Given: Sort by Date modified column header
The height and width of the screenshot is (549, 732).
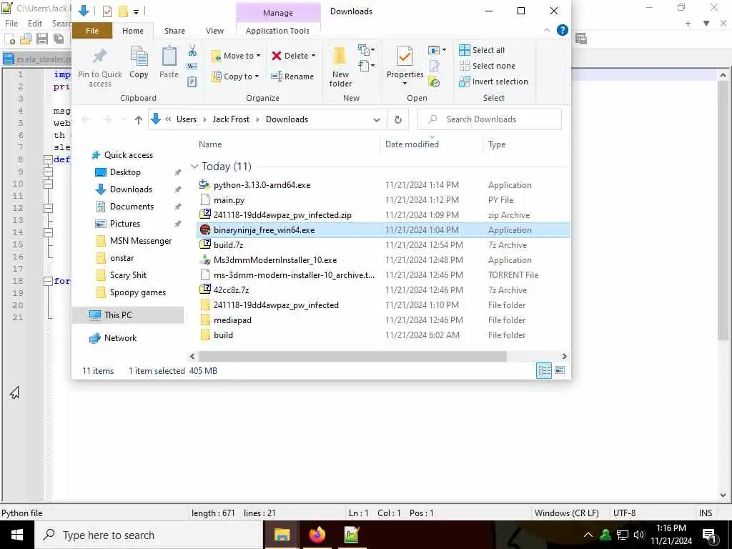Looking at the screenshot, I should click(412, 144).
